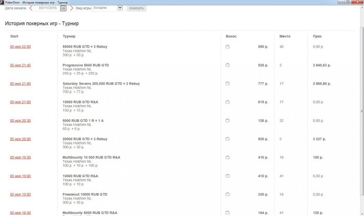Select tournament name Freezeout 10000 RUB GTD

85,194
